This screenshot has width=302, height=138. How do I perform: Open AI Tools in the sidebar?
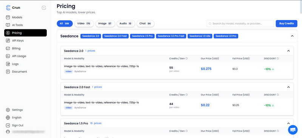[25, 25]
